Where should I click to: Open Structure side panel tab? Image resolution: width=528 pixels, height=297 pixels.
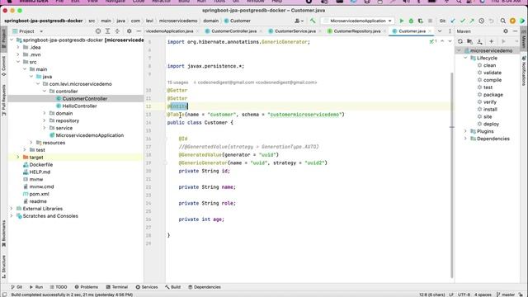coord(3,266)
